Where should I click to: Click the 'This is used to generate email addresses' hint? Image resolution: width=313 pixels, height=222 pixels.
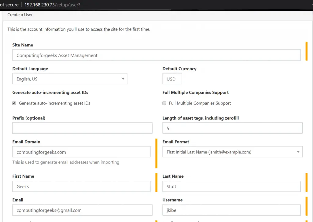[x=66, y=162]
